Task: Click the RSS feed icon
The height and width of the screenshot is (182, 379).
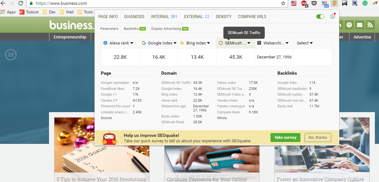Action: click(x=370, y=25)
